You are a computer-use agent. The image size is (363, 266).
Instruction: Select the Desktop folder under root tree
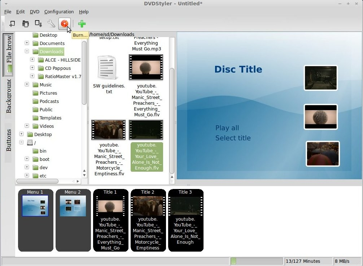pos(39,134)
